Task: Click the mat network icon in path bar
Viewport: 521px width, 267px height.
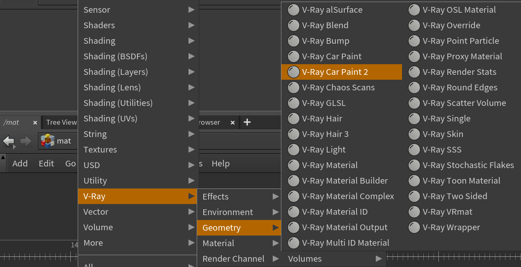Action: coord(47,141)
